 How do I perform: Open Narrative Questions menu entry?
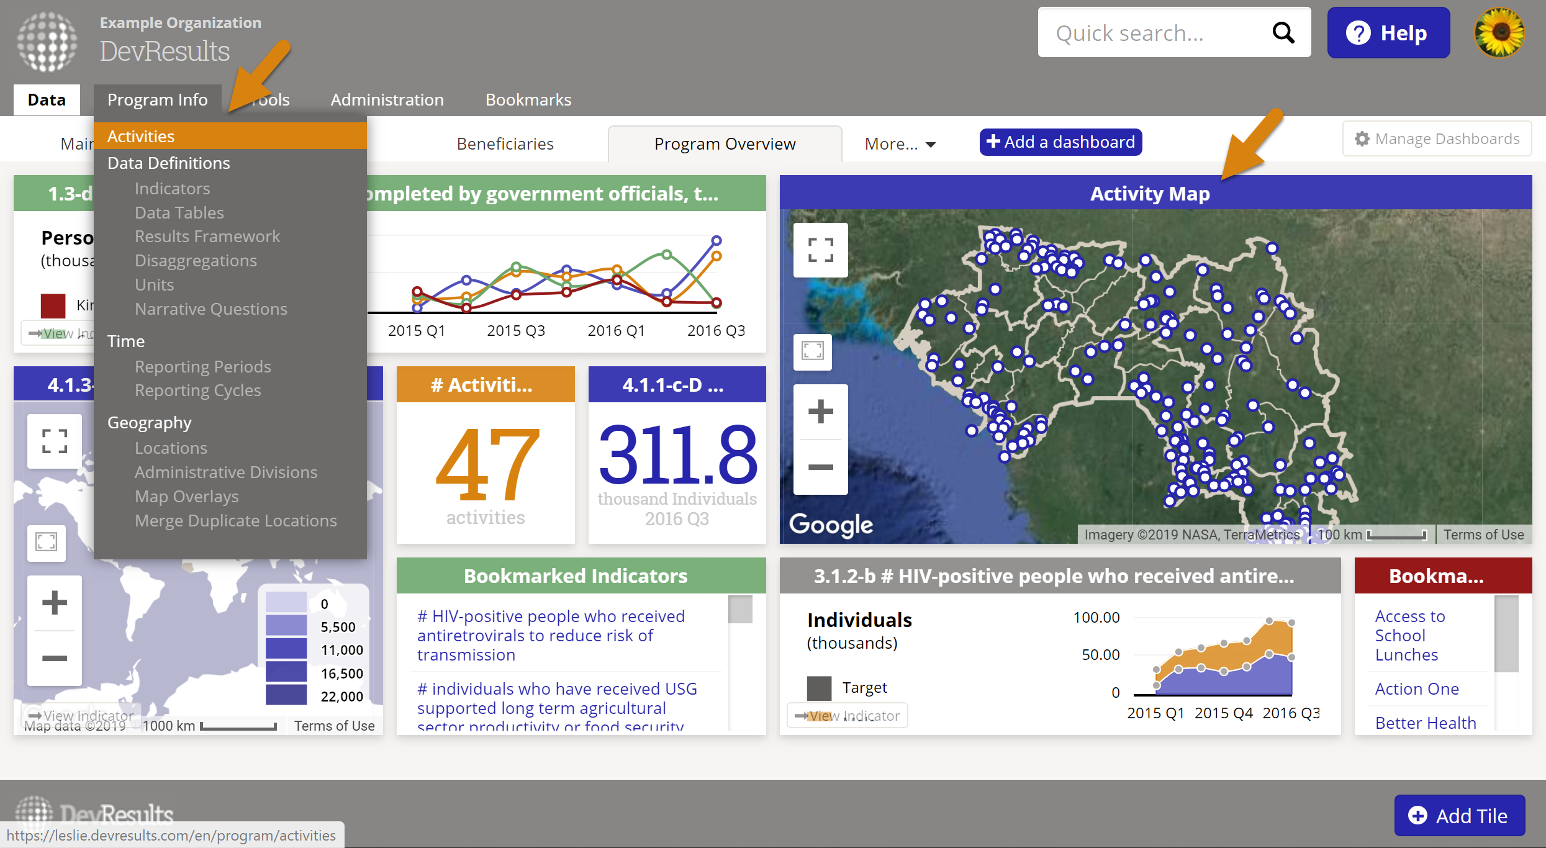210,309
